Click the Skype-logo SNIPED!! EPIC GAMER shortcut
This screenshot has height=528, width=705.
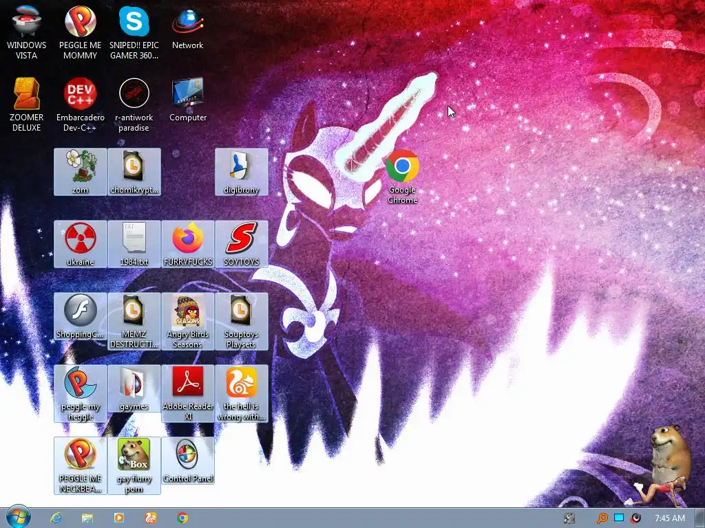click(134, 32)
